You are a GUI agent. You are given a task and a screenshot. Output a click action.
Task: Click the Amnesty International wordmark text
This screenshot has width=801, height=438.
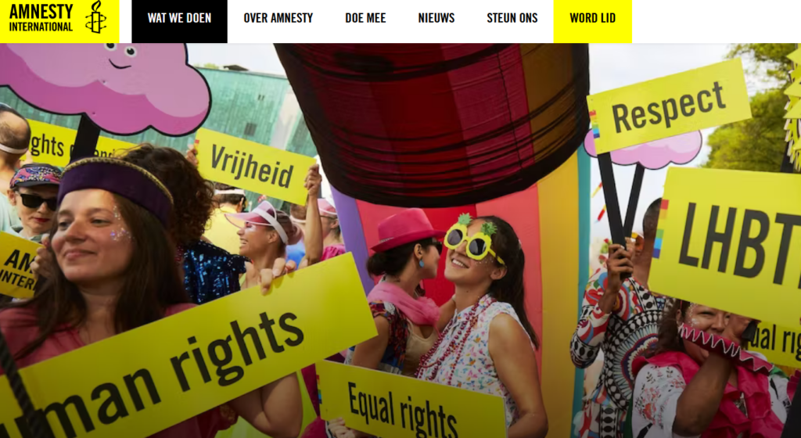41,18
